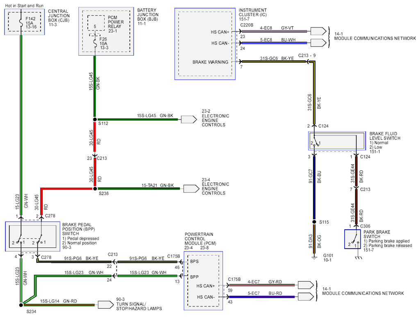Select the S115 splice dot

coord(314,222)
